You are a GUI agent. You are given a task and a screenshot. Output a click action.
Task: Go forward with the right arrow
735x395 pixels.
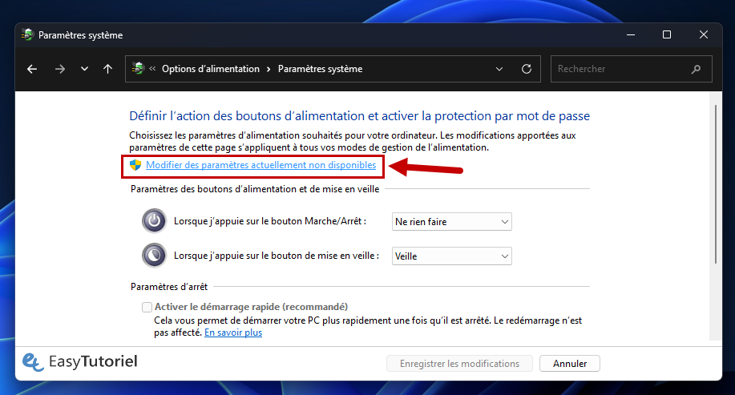60,69
